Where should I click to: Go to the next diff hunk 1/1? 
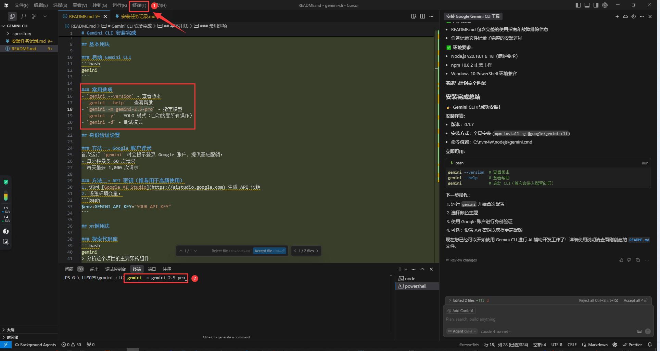pyautogui.click(x=195, y=251)
